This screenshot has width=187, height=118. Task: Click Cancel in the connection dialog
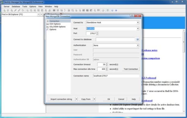[x=121, y=99]
